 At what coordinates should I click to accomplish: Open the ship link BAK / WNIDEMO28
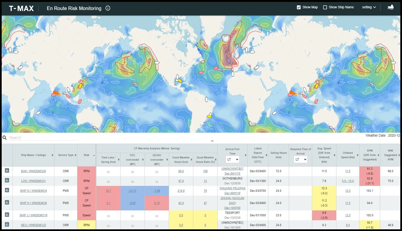[x=34, y=171]
